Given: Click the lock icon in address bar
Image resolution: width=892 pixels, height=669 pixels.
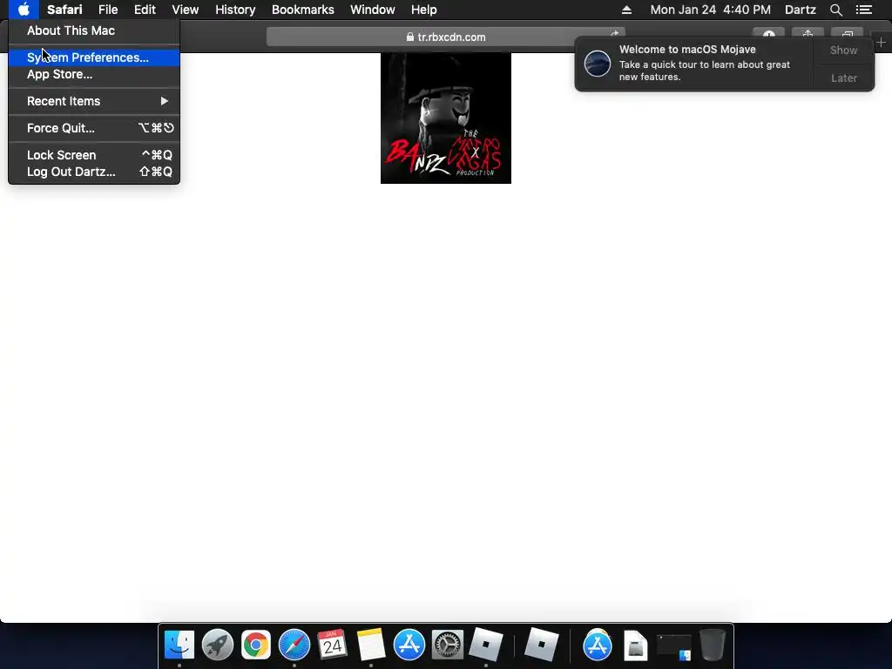Looking at the screenshot, I should [x=410, y=37].
